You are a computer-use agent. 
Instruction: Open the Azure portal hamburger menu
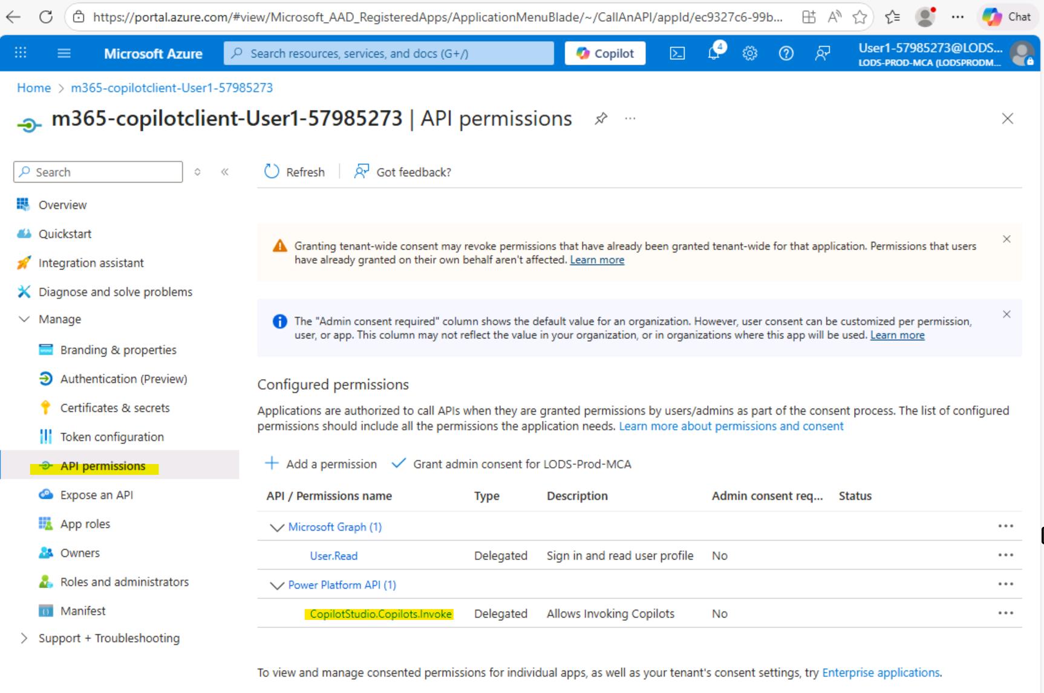64,54
